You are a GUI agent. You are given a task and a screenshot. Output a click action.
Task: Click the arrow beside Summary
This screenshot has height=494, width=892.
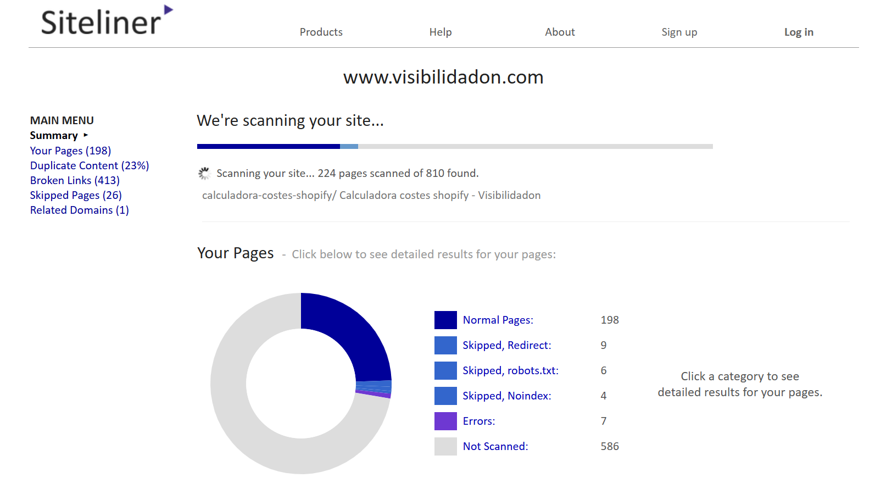(x=86, y=135)
